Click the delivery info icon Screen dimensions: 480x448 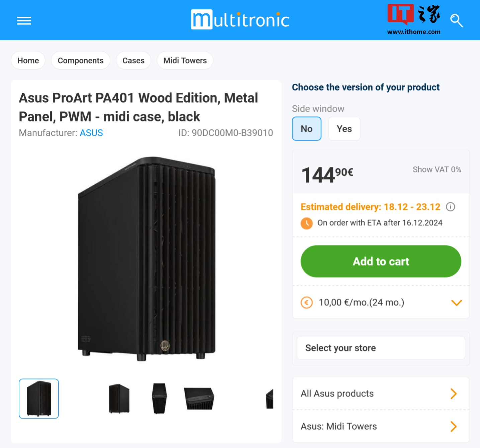tap(451, 207)
